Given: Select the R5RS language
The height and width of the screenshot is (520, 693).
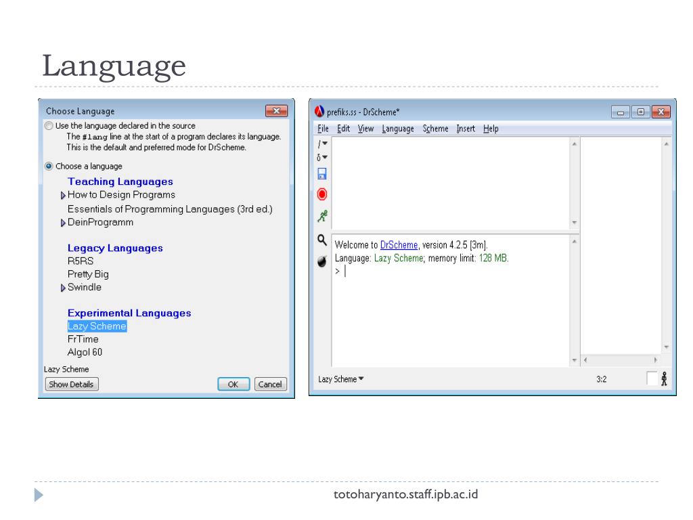Looking at the screenshot, I should (x=81, y=261).
